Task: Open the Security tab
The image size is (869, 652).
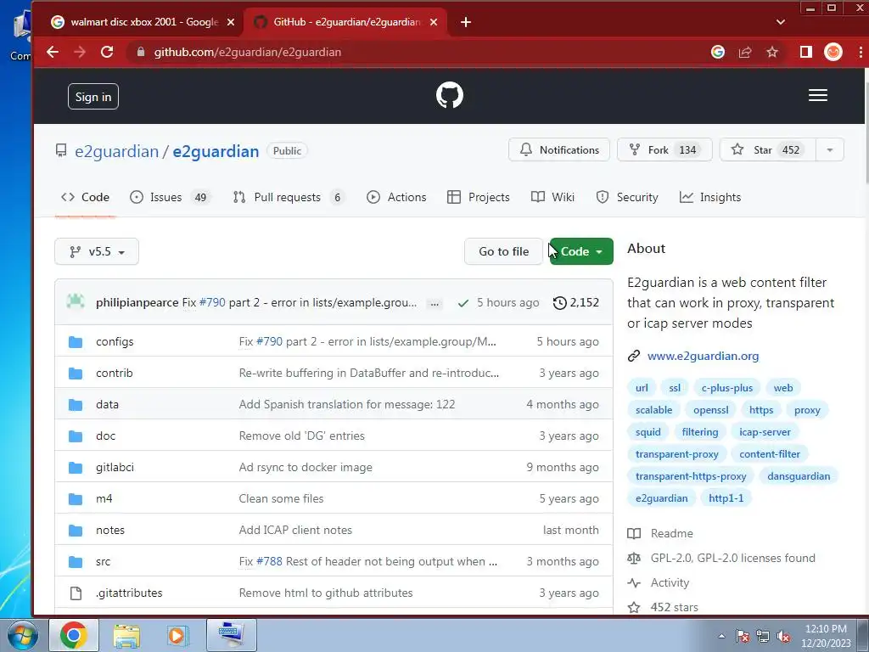Action: click(627, 197)
